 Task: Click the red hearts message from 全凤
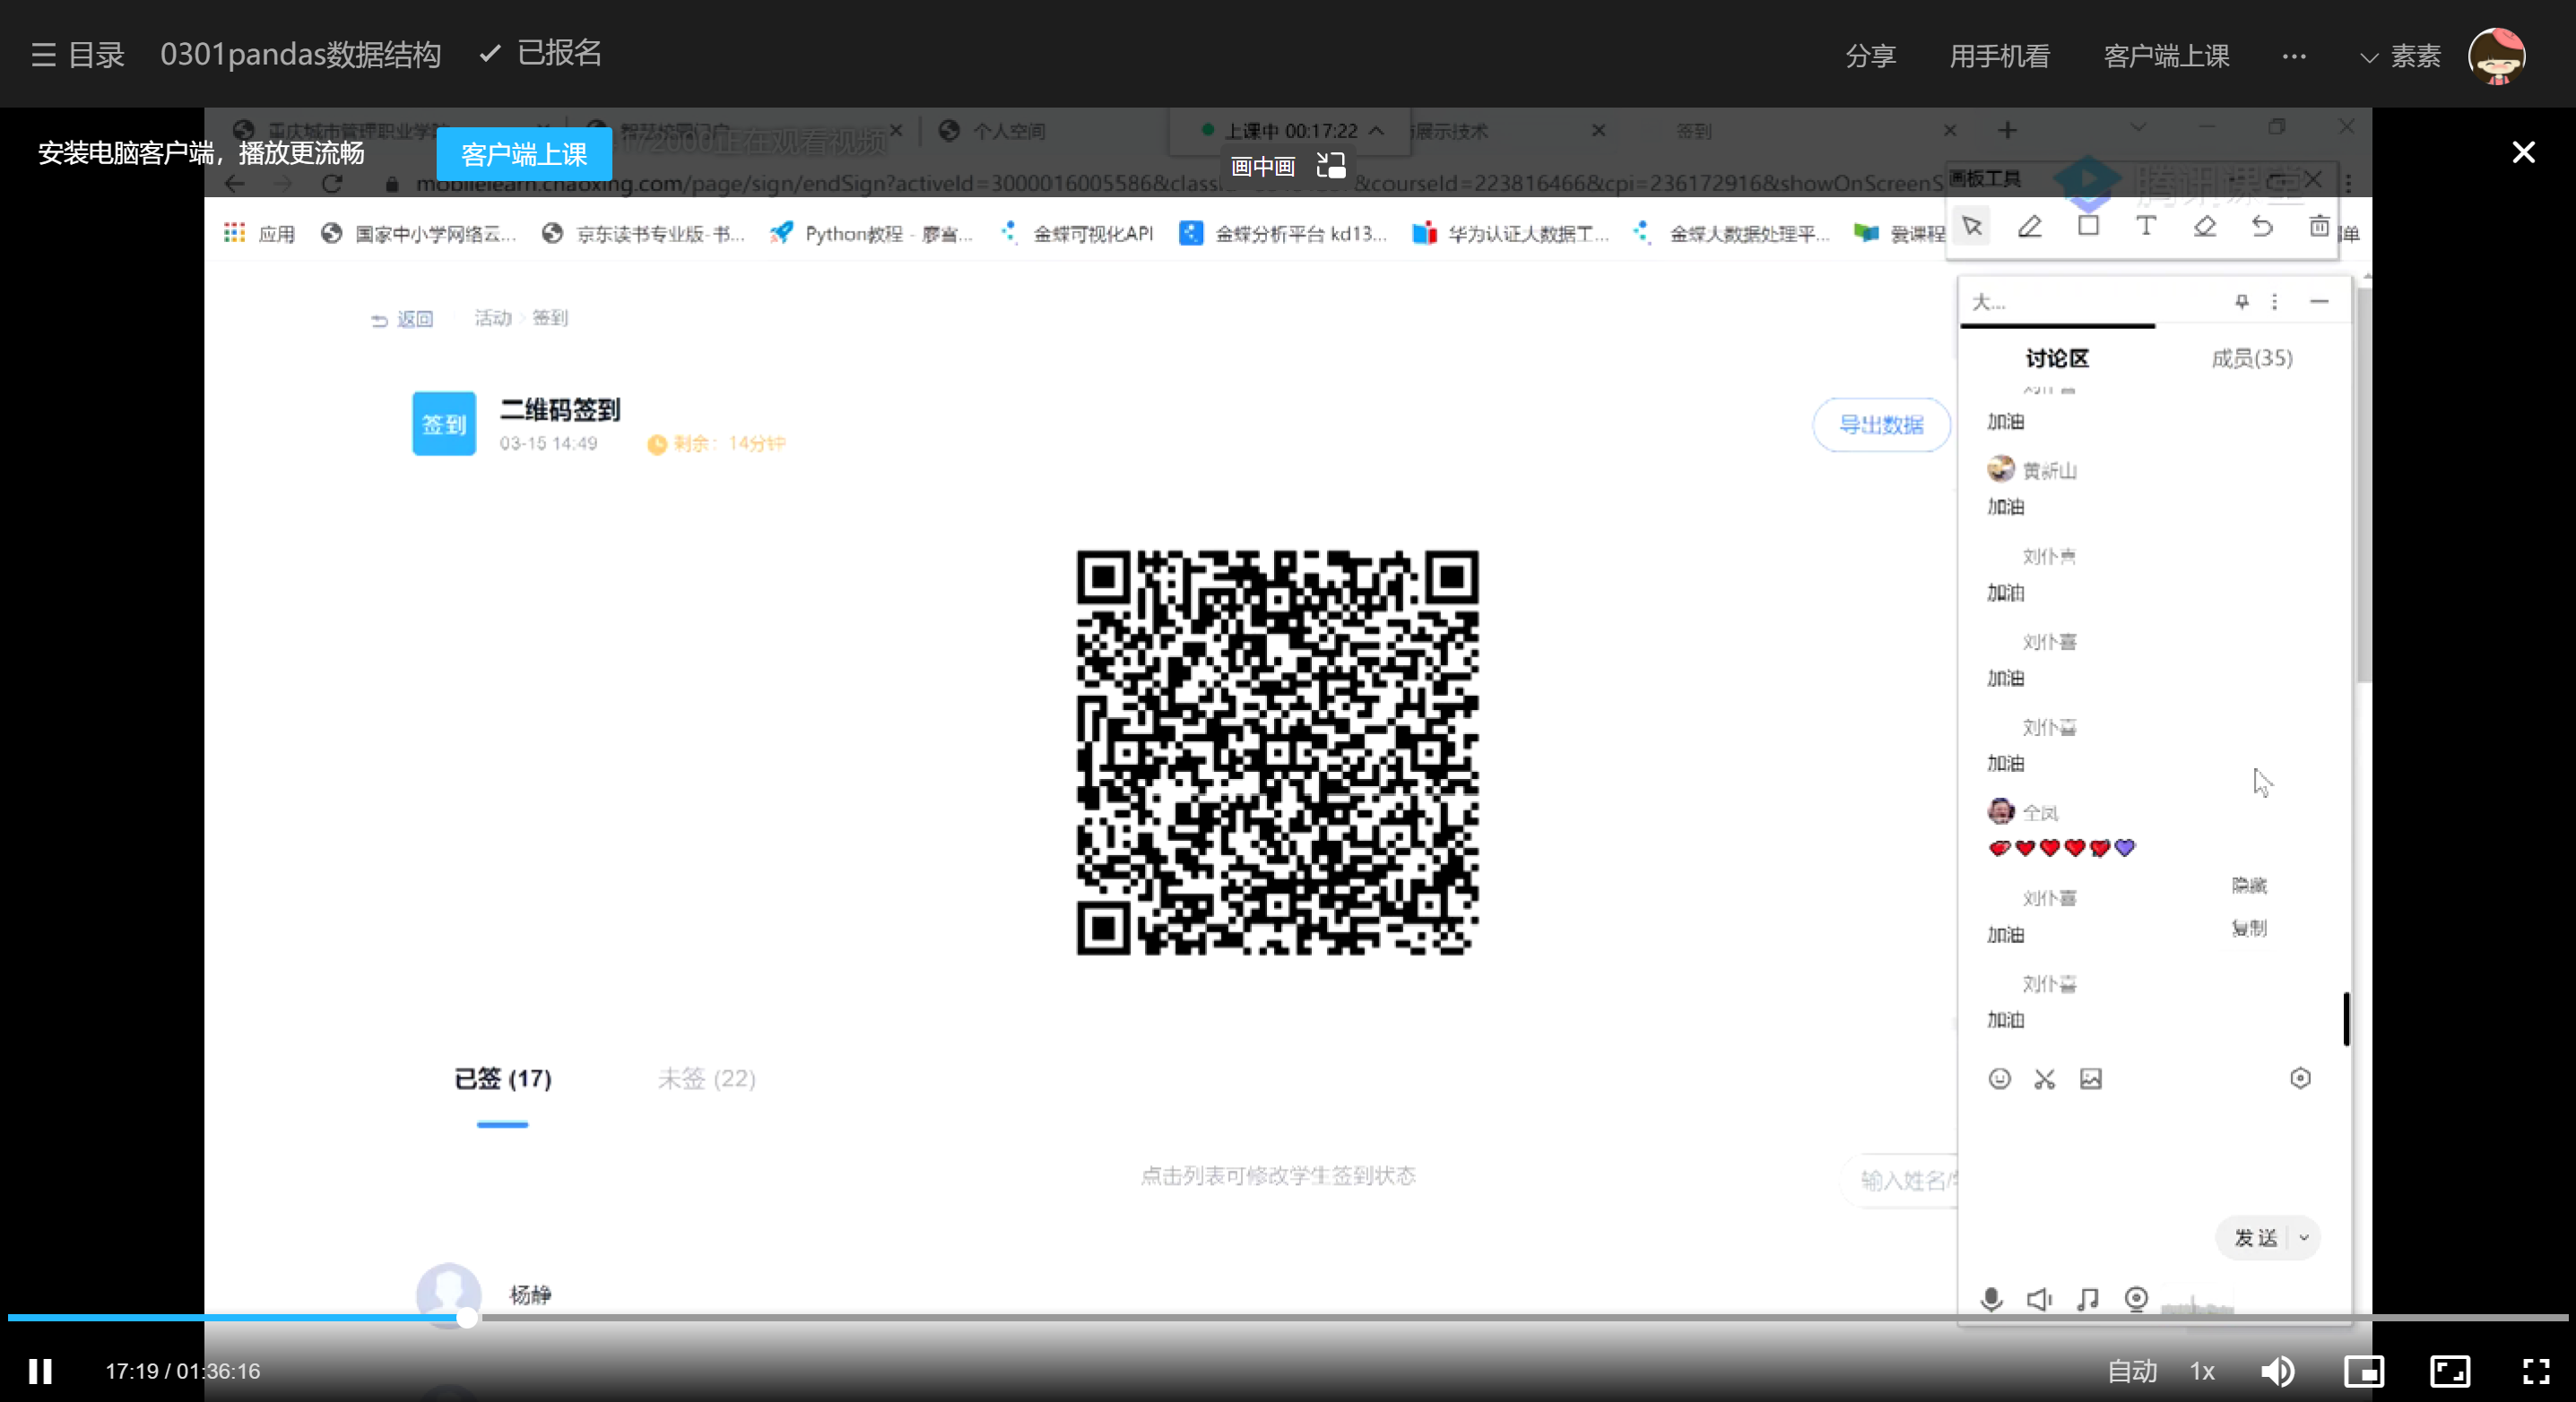pos(2062,848)
